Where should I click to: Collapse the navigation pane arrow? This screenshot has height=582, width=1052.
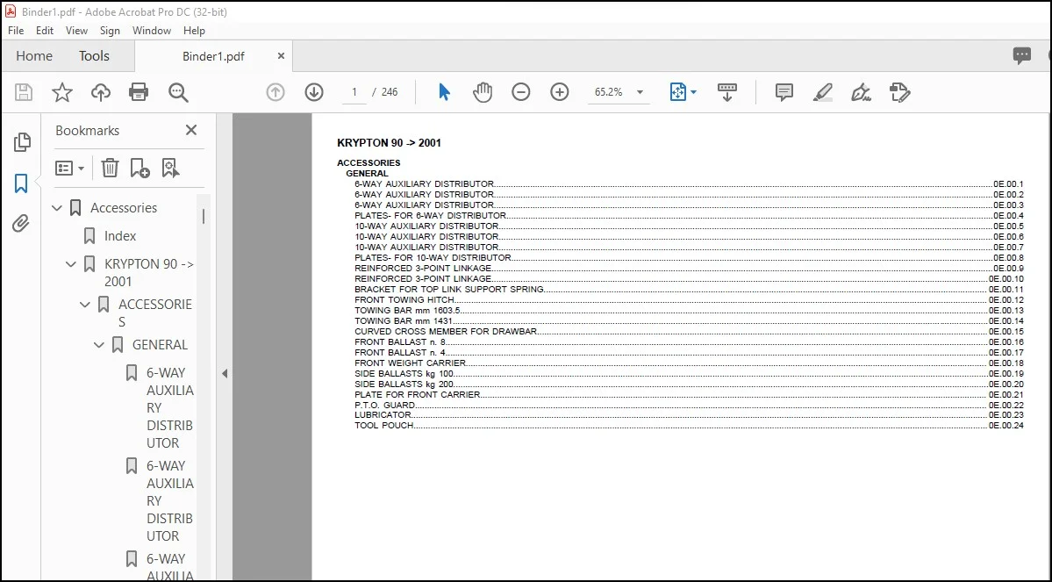click(x=225, y=373)
